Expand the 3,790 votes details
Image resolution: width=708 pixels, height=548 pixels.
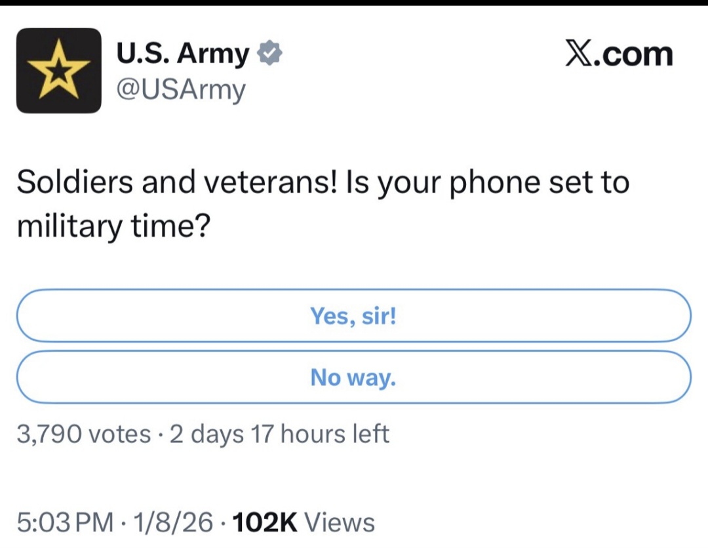point(80,433)
